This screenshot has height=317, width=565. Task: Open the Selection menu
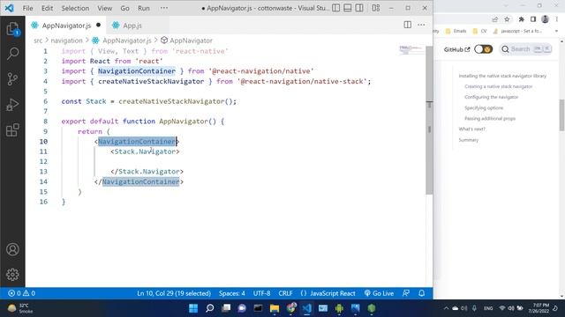coord(75,8)
